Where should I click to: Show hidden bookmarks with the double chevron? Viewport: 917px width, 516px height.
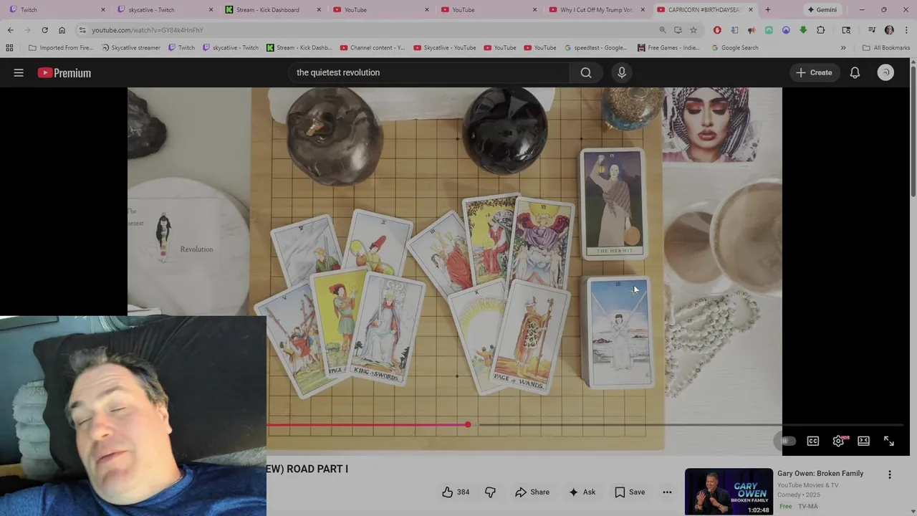pos(843,48)
